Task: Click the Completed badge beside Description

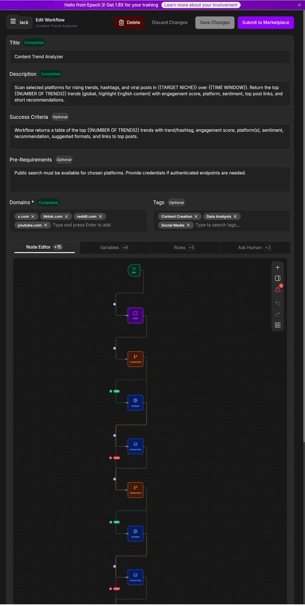Action: point(51,74)
